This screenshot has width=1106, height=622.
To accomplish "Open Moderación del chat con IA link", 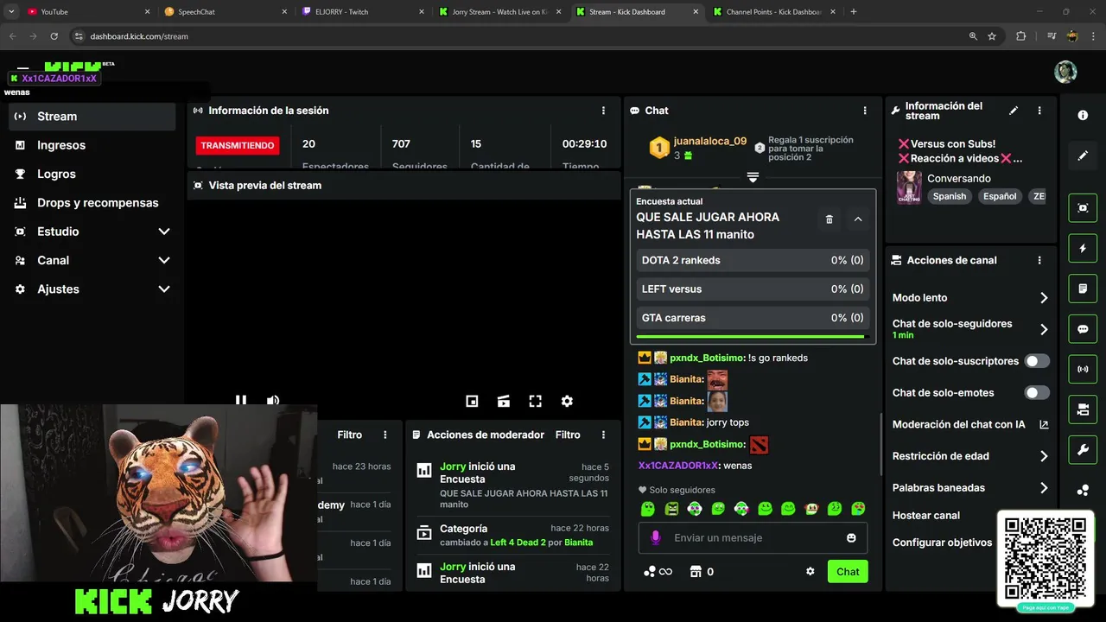I will coord(969,424).
